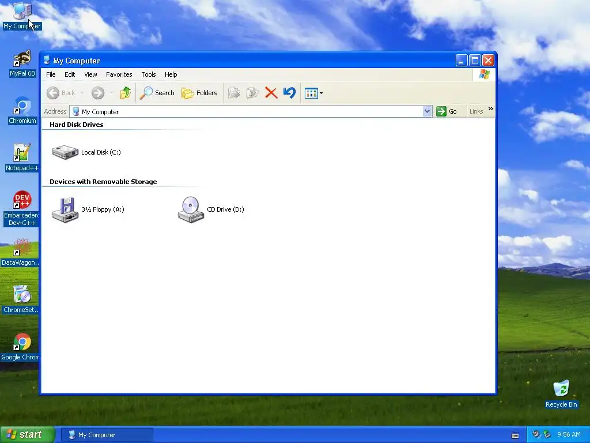Close the My Computer window
The height and width of the screenshot is (443, 590).
pyautogui.click(x=488, y=60)
